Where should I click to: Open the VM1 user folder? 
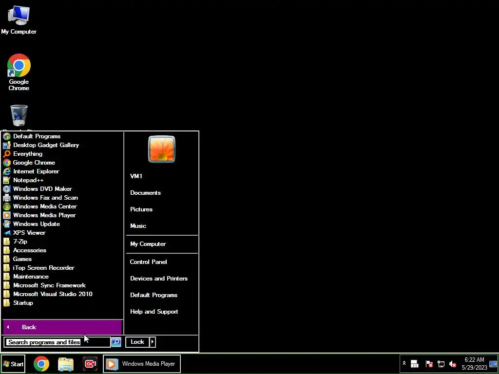tap(162, 176)
